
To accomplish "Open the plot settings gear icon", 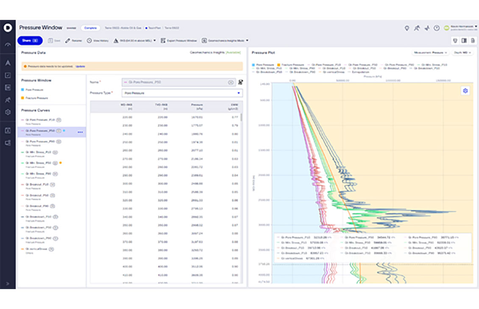I will 465,91.
